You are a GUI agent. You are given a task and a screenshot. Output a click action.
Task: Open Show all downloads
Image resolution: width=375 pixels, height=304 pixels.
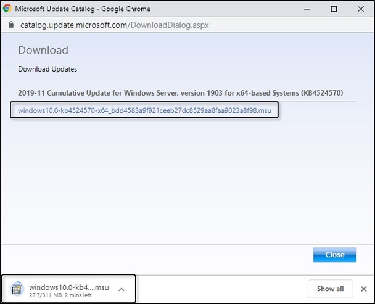(330, 289)
